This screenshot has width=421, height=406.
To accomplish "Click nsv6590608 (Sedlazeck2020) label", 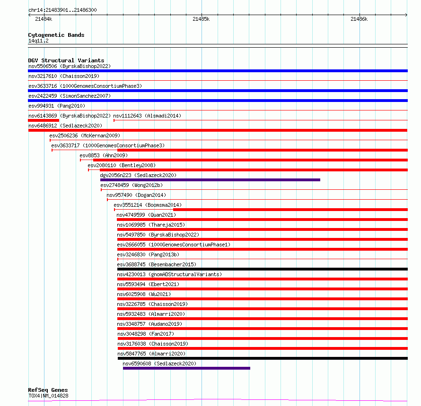I will (x=159, y=364).
